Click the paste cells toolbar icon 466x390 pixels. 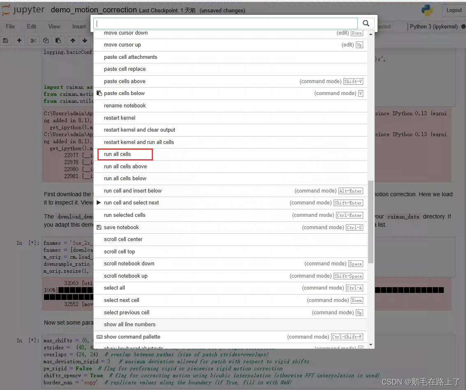coord(58,40)
